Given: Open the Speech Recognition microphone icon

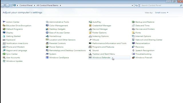Looking at the screenshot, I should (x=133, y=50).
